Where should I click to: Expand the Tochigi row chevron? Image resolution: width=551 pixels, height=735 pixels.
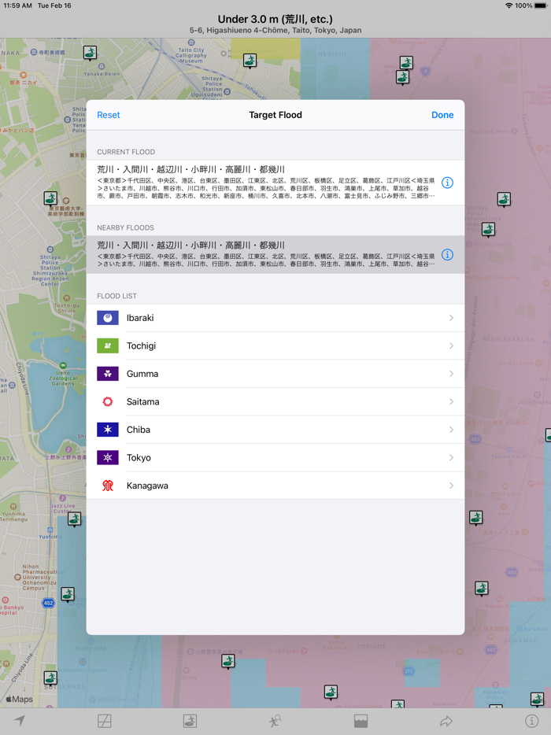pos(451,346)
